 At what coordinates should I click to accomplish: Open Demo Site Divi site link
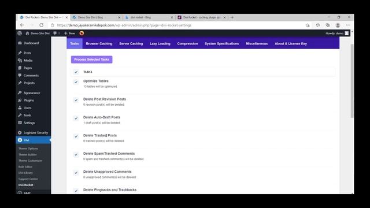38,34
